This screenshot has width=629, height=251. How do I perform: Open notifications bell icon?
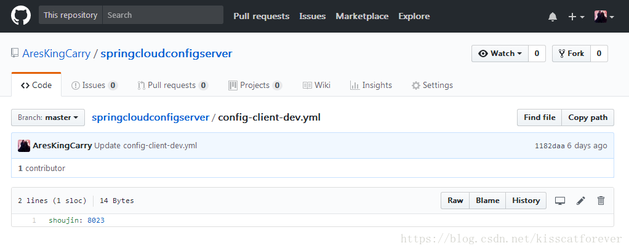[553, 17]
